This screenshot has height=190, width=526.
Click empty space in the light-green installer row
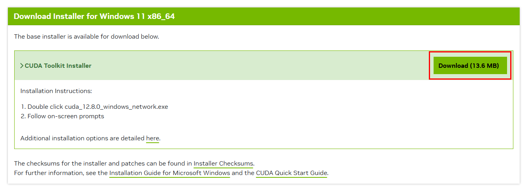click(x=257, y=66)
